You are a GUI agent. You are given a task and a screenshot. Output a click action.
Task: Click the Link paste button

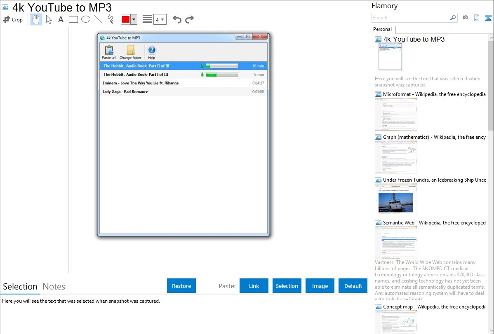click(254, 286)
